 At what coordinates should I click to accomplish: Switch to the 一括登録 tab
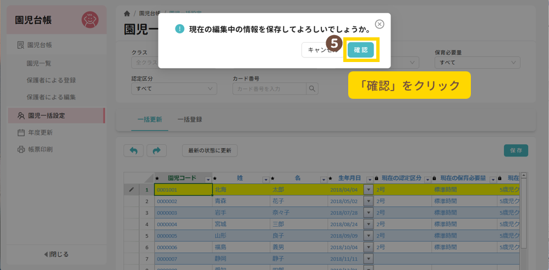point(190,119)
